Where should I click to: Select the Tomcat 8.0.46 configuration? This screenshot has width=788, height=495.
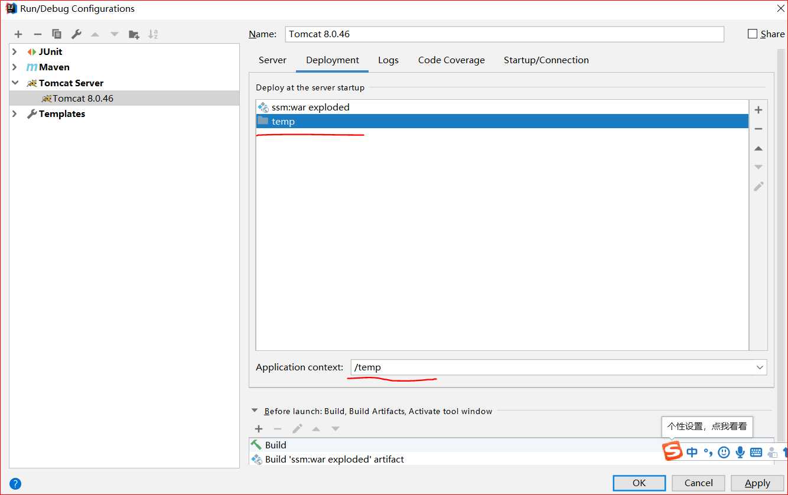[x=125, y=99]
